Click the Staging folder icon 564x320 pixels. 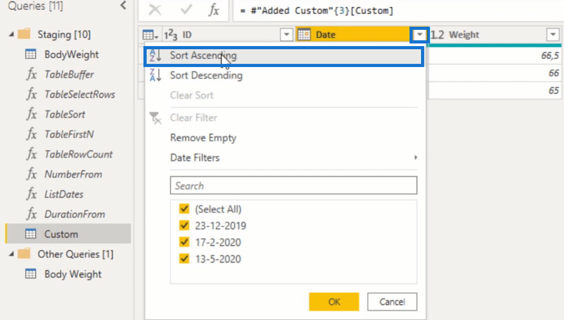coord(24,34)
